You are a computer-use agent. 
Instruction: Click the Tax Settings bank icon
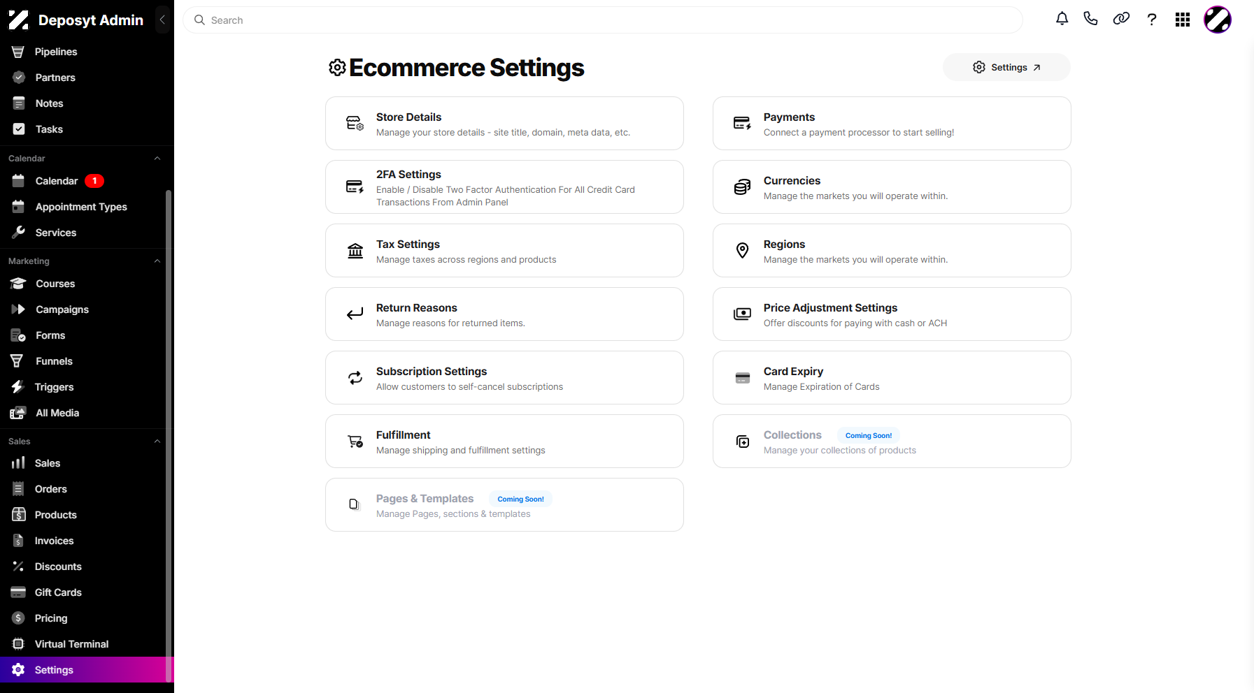click(355, 251)
